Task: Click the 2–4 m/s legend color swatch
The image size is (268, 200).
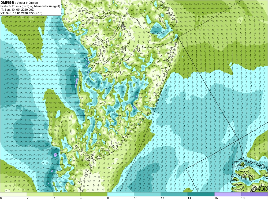Action: [x=40, y=194]
